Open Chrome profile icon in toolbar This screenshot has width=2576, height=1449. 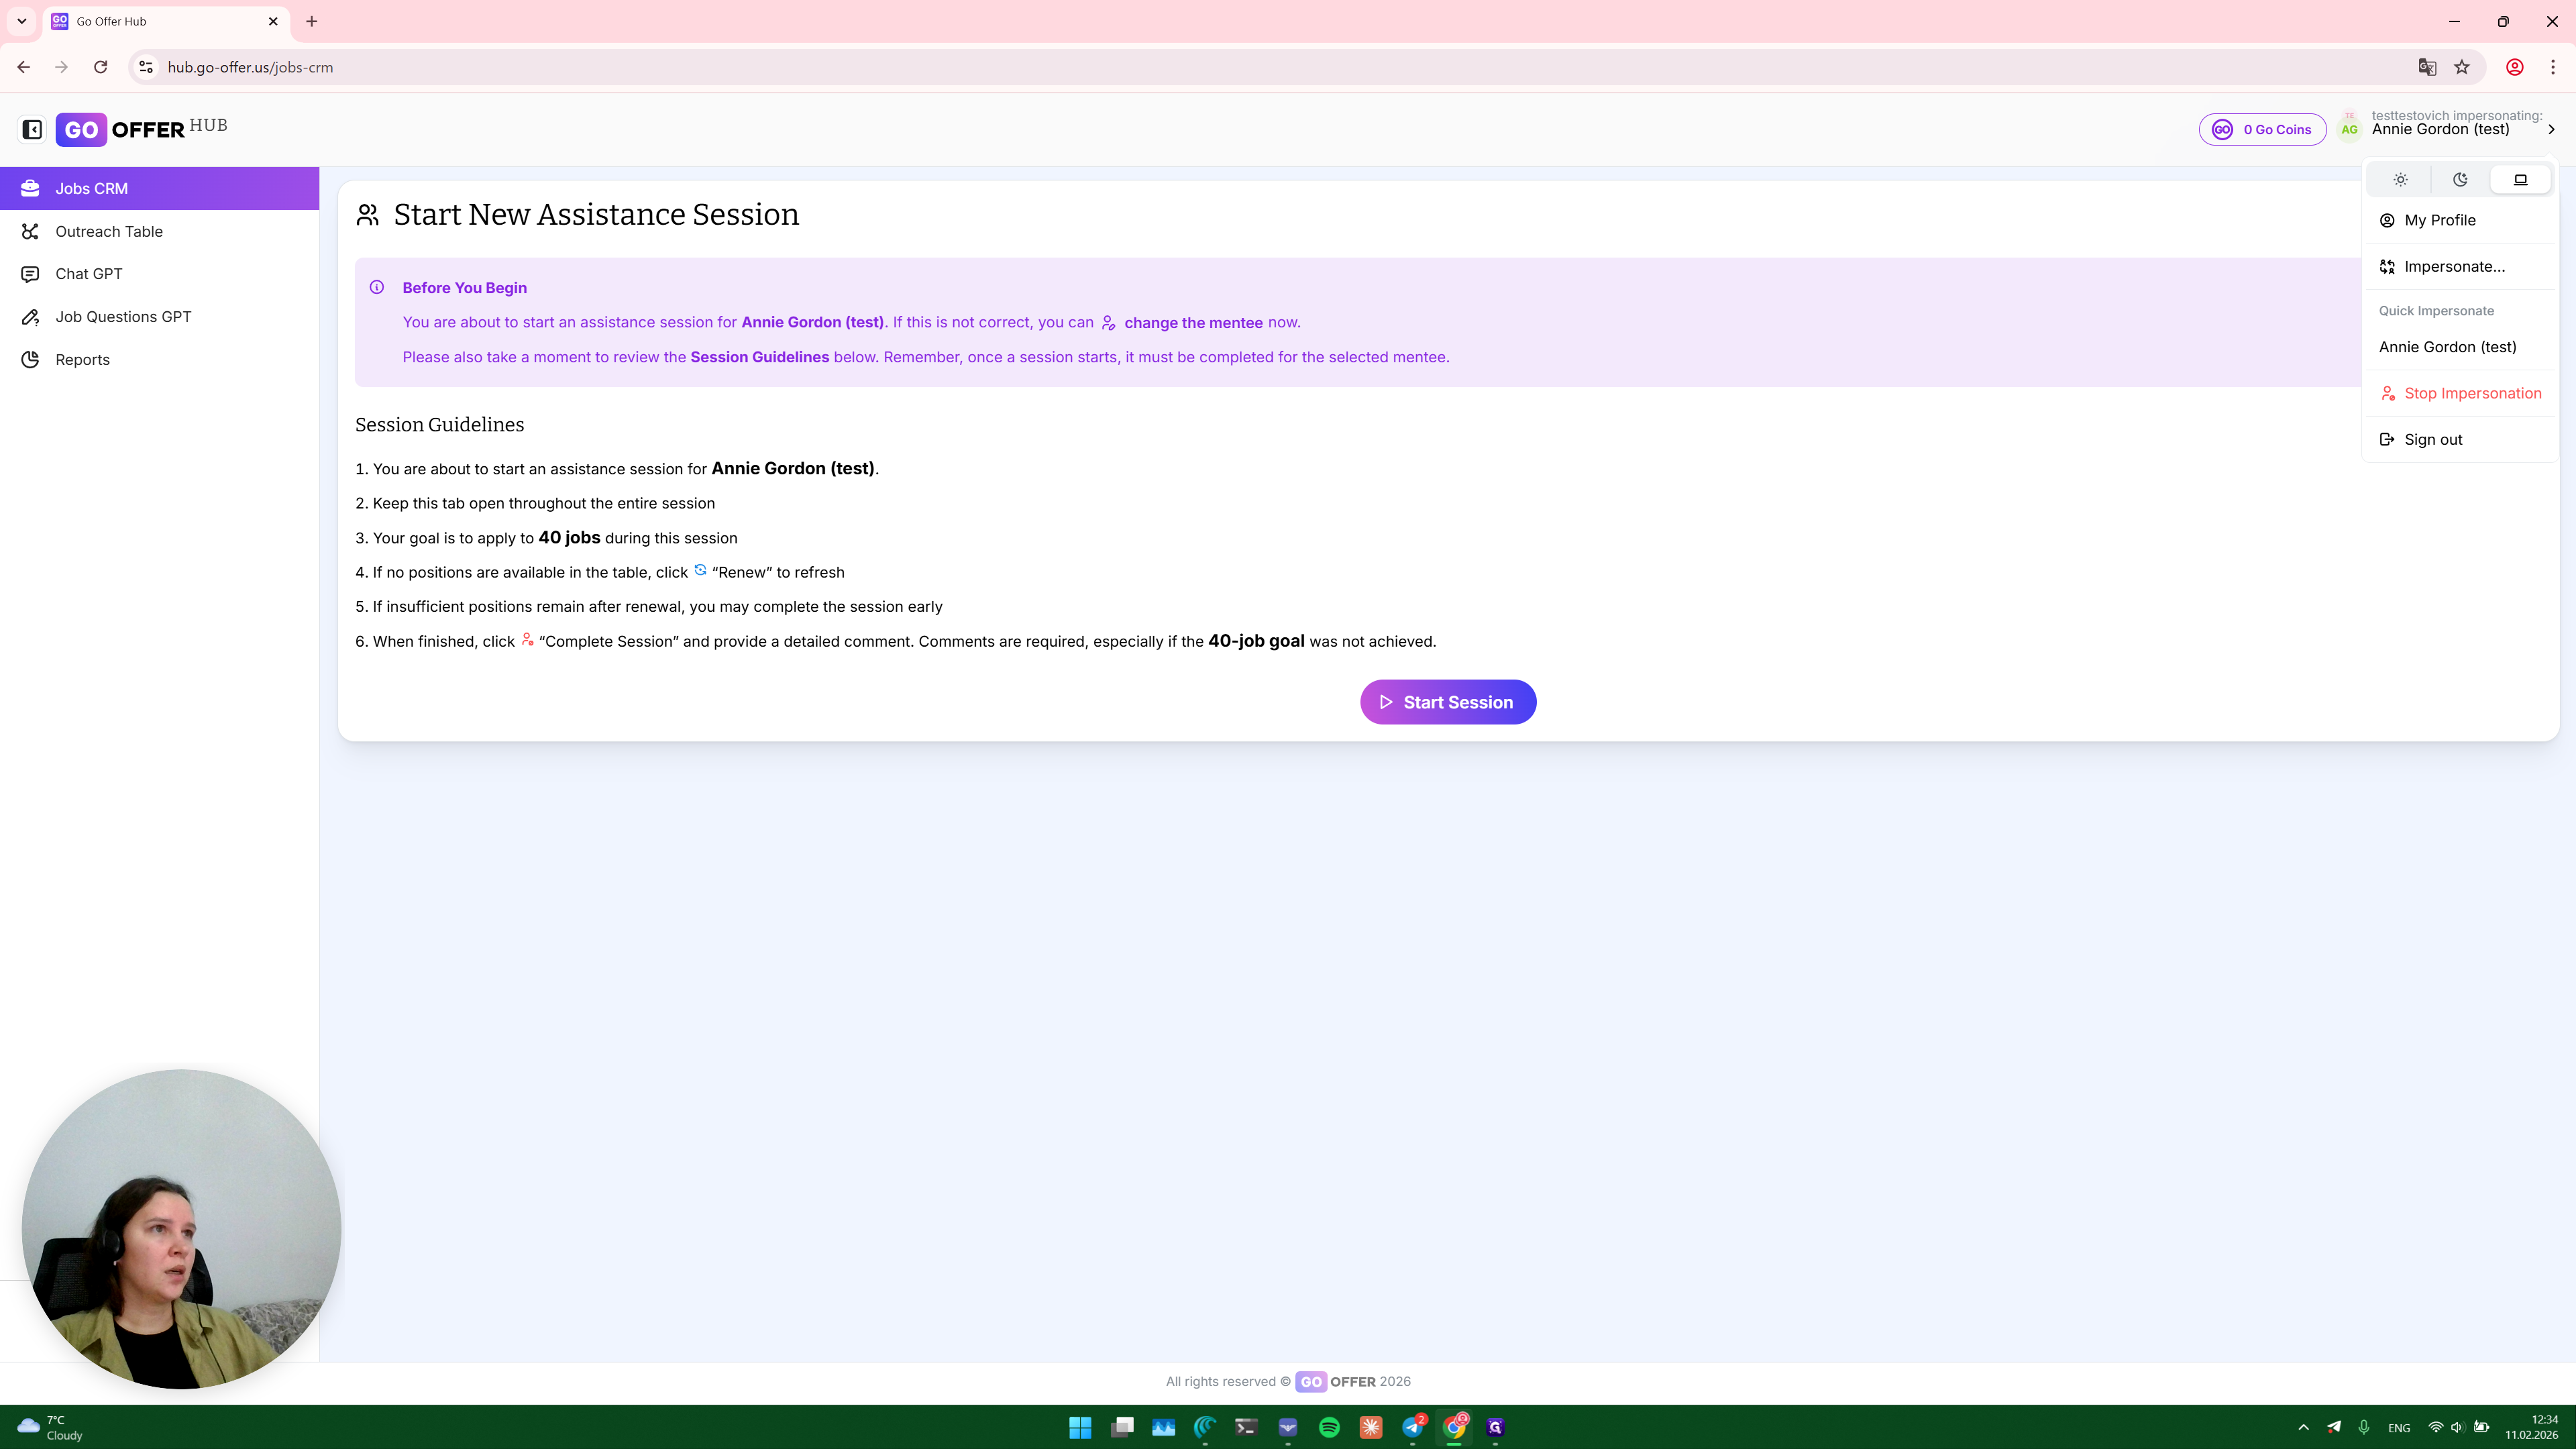2514,67
